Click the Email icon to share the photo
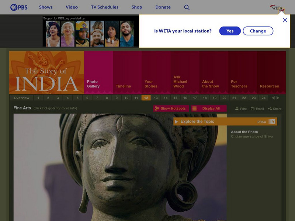The width and height of the screenshot is (295, 221). pyautogui.click(x=252, y=108)
